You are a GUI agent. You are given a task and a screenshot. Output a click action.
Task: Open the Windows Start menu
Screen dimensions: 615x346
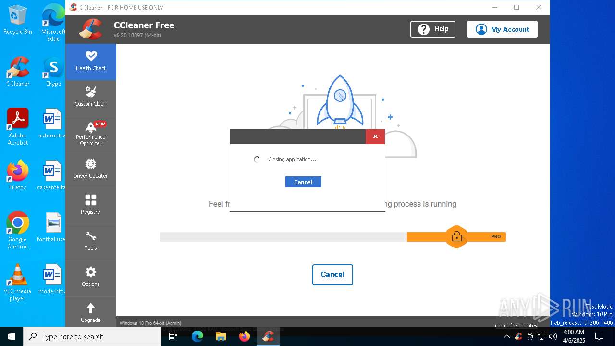coord(12,336)
